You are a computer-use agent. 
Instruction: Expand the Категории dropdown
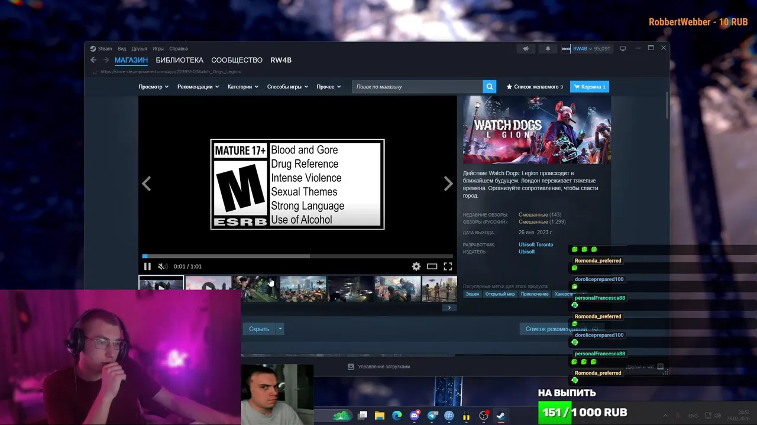click(243, 87)
